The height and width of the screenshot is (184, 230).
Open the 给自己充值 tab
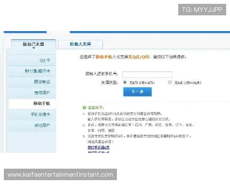tap(33, 44)
